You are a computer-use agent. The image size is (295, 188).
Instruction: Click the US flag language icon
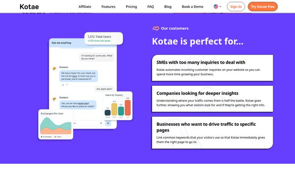[x=216, y=7]
